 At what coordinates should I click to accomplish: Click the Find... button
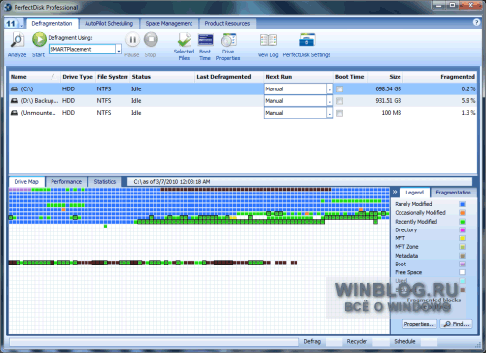[457, 324]
